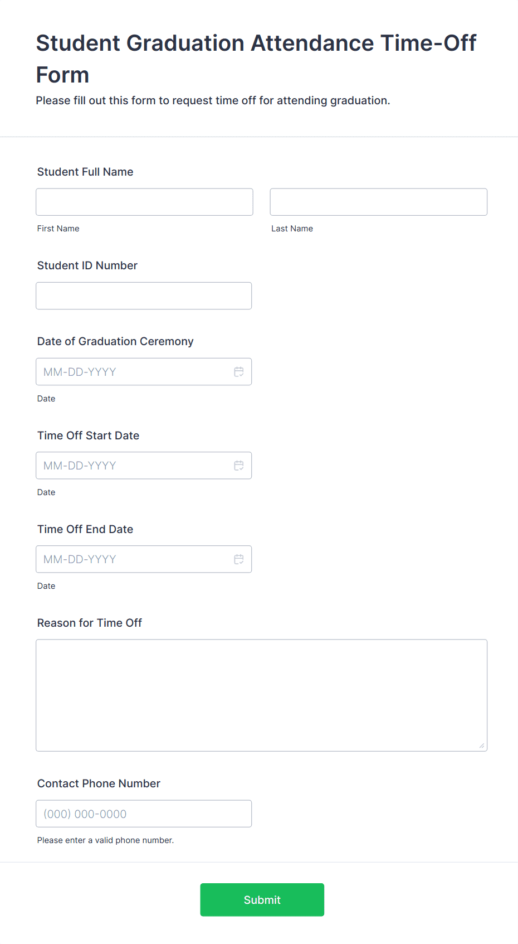Click inside the Reason for Time Off textarea
The width and height of the screenshot is (518, 944).
click(261, 695)
